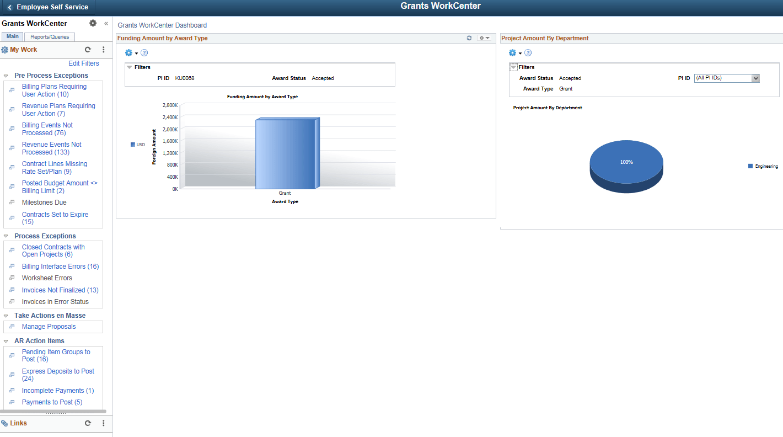Screen dimensions: 783x437
Task: Click the icon beside Contracts Set to Expire
Action: point(12,218)
